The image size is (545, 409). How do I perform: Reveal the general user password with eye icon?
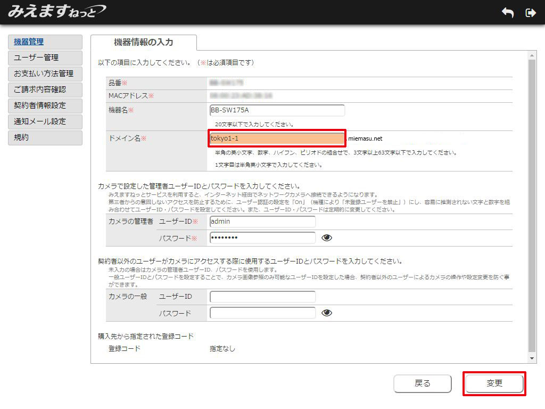327,313
